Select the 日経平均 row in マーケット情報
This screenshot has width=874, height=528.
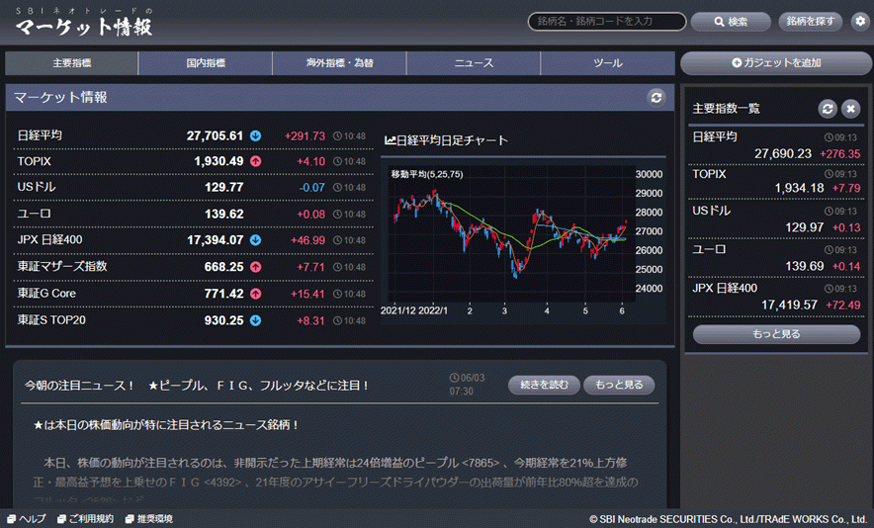click(193, 135)
